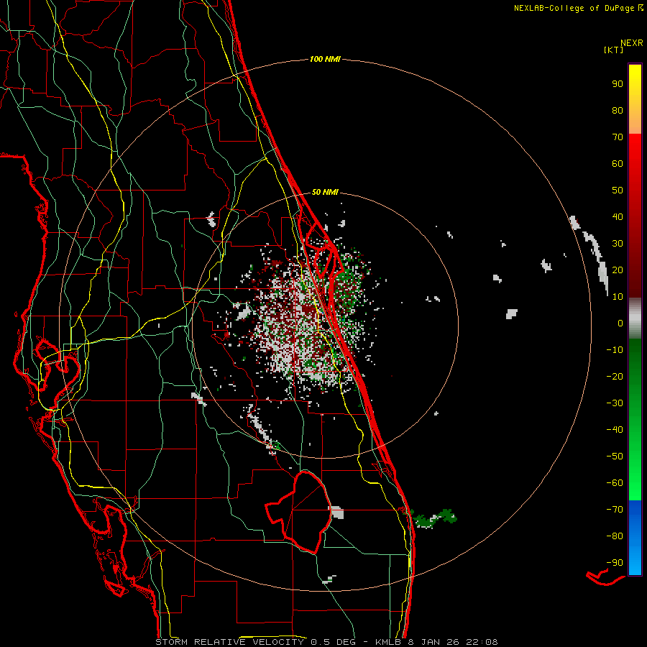Image resolution: width=647 pixels, height=647 pixels.
Task: Click the 0 value on the velocity scale
Action: tap(620, 323)
